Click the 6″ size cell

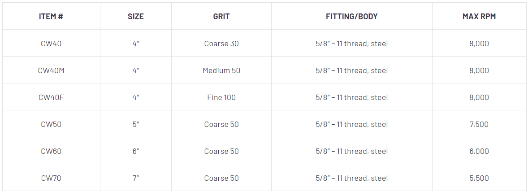pyautogui.click(x=136, y=151)
